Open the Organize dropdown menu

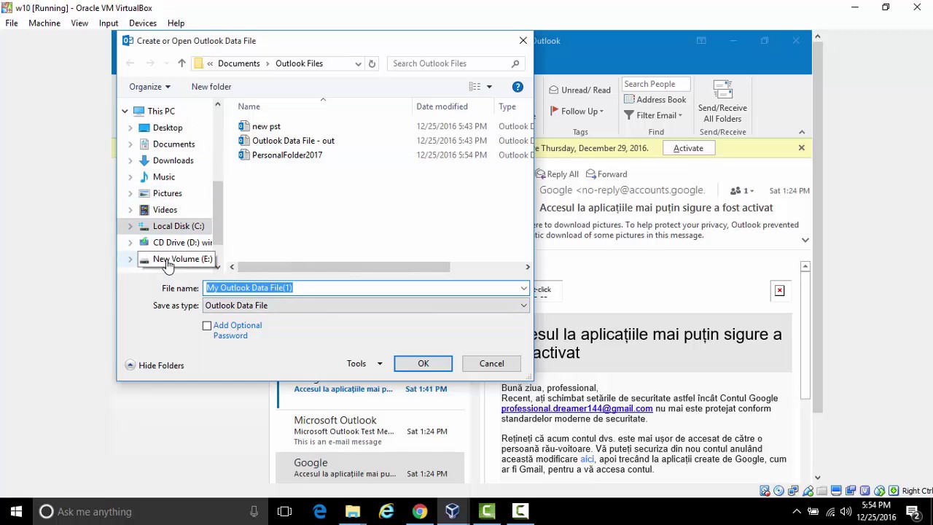[x=149, y=87]
